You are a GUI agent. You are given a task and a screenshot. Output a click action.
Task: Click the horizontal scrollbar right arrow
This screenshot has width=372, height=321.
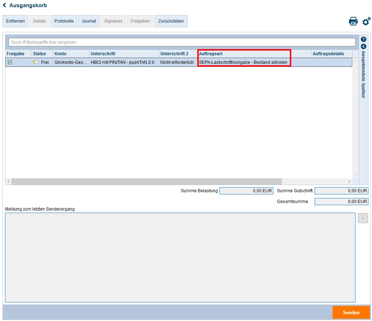[x=349, y=181]
